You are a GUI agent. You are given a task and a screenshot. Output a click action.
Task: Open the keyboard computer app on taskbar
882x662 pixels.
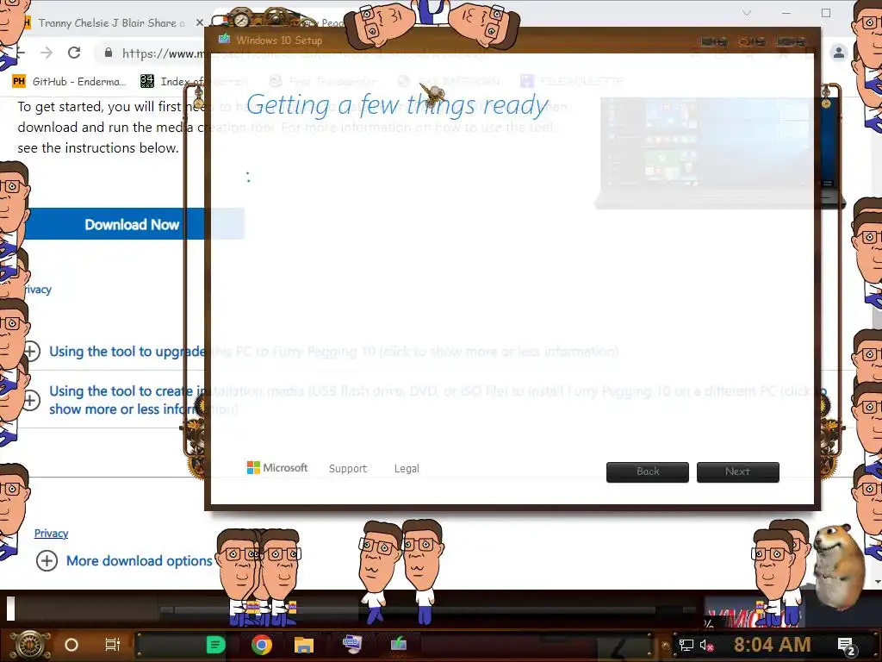pos(352,644)
